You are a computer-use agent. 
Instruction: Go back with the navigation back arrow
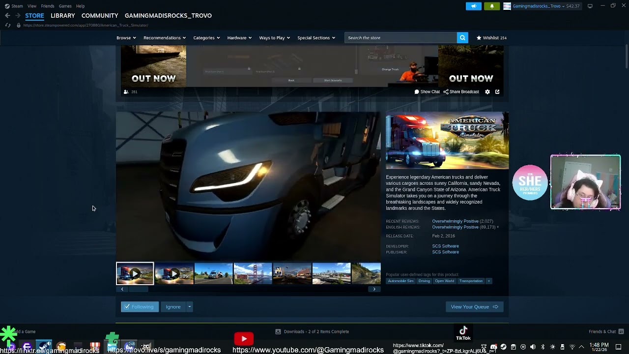7,16
